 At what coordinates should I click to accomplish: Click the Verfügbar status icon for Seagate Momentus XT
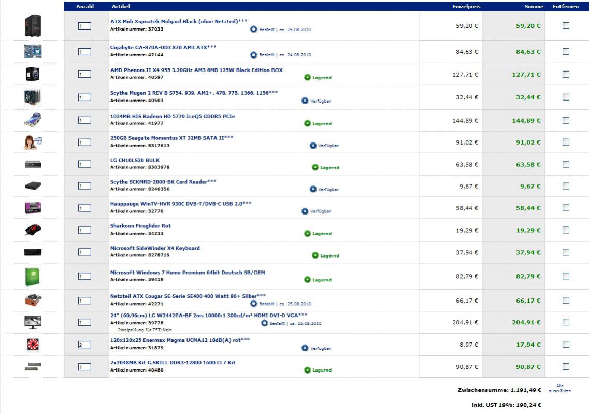[x=313, y=146]
